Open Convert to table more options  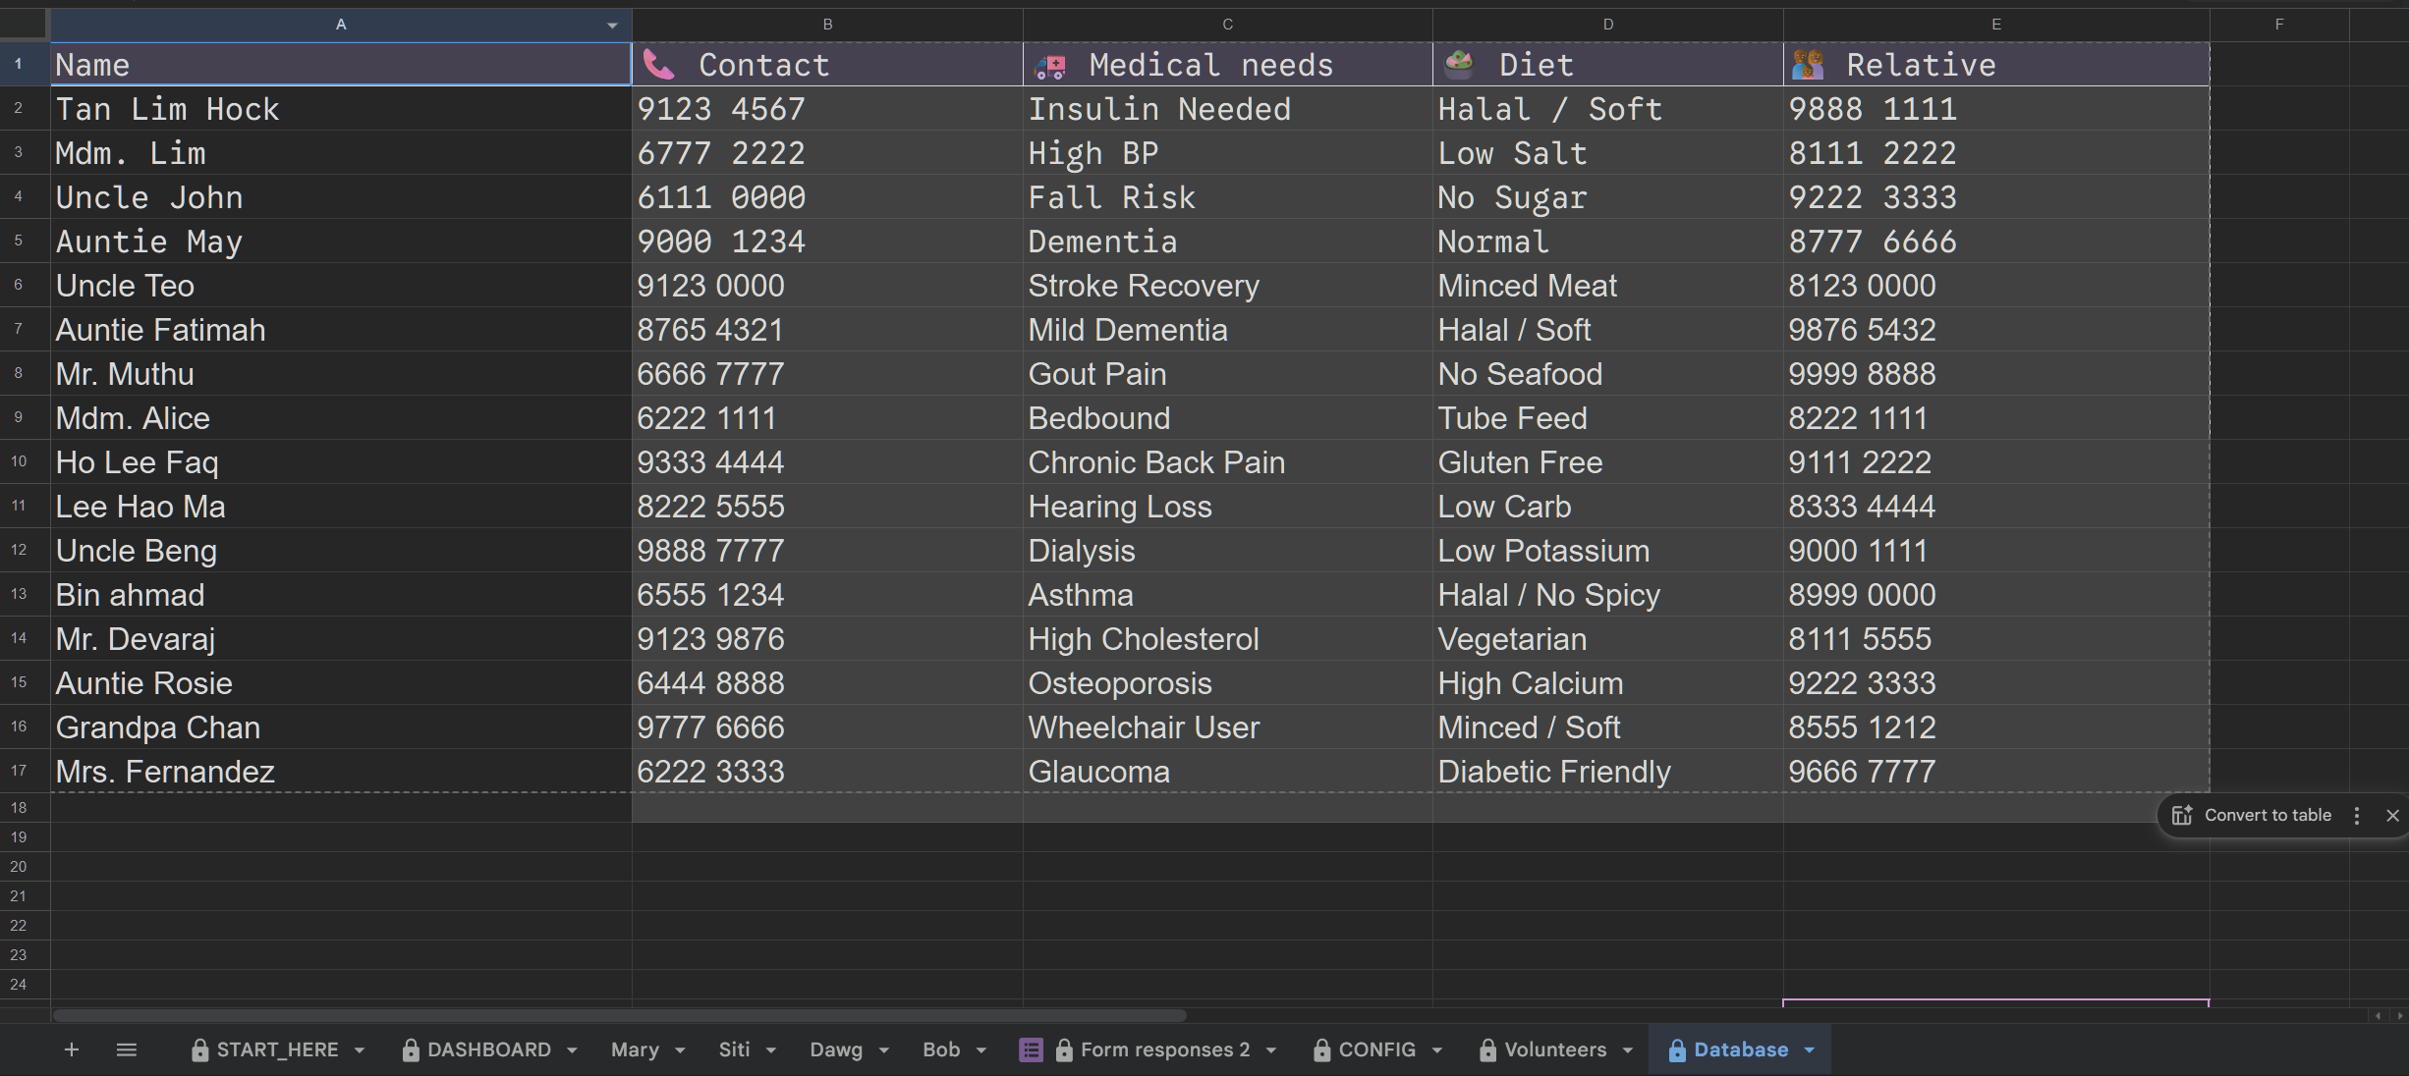click(2356, 815)
